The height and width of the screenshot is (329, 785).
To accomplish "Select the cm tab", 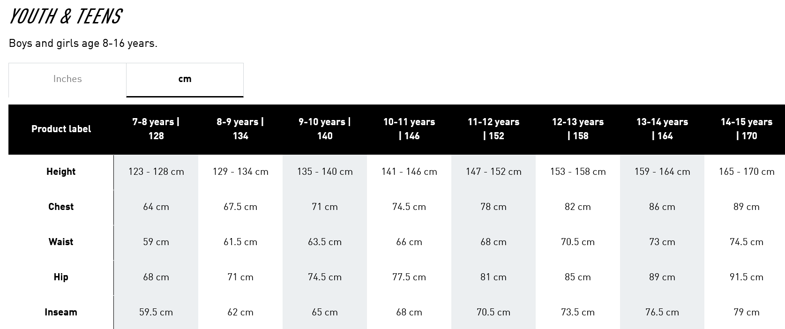I will click(x=185, y=79).
